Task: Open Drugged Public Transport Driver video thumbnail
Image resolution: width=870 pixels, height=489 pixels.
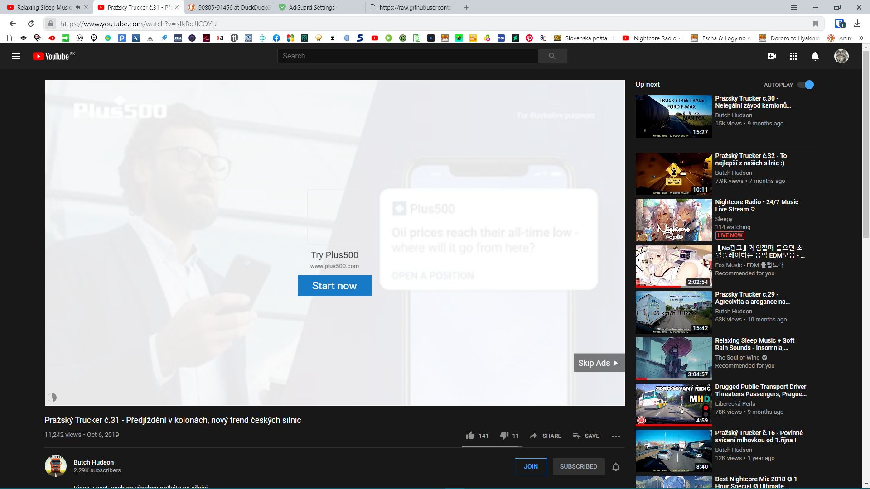Action: tap(673, 405)
